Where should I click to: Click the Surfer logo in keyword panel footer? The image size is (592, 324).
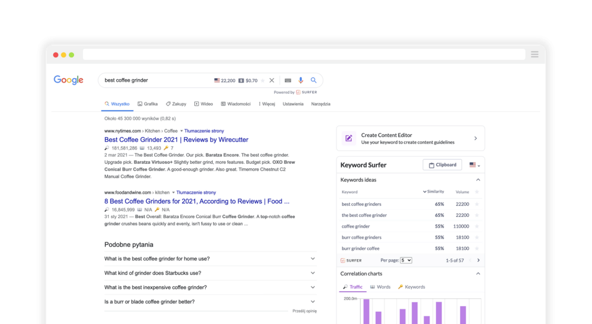coord(351,260)
